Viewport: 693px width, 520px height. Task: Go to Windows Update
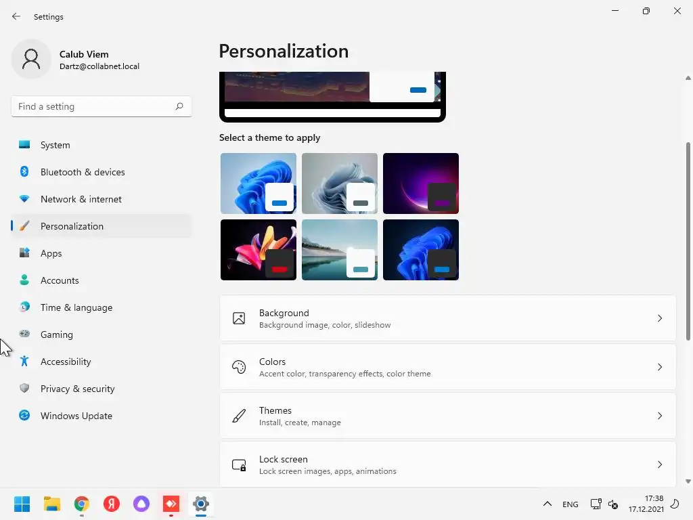(x=102, y=416)
